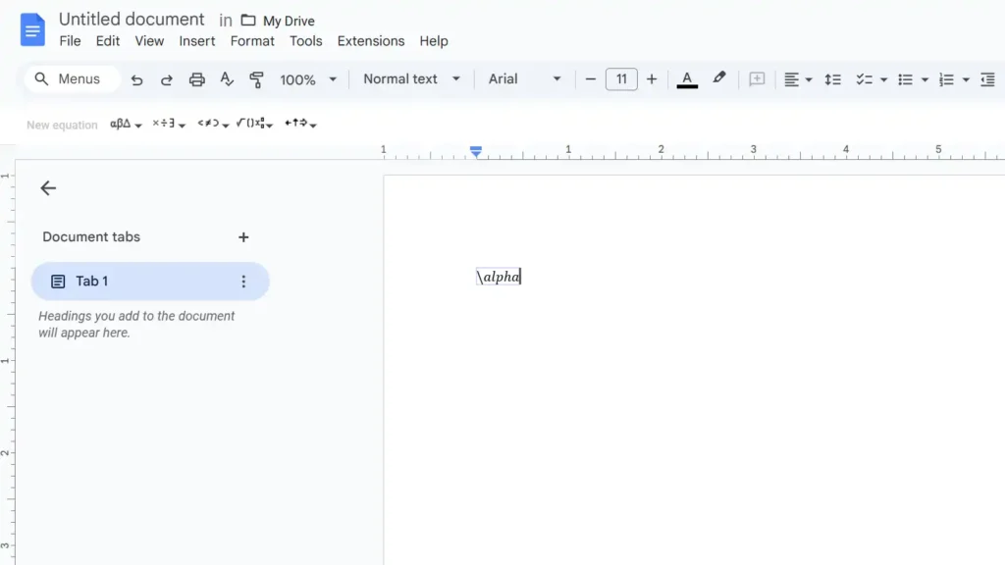Rename the Untitled document title
Image resolution: width=1005 pixels, height=565 pixels.
132,20
